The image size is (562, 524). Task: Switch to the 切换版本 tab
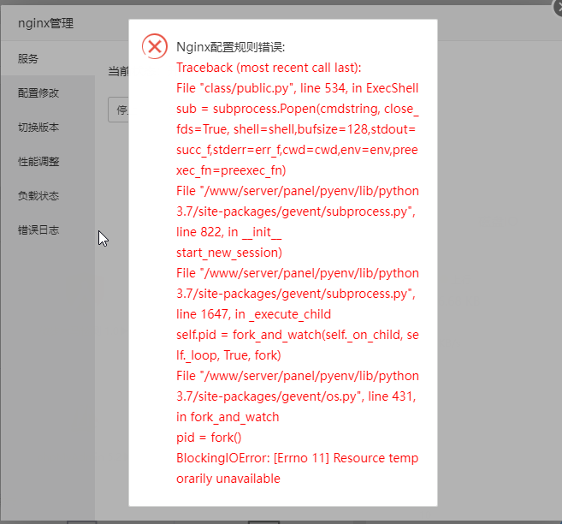click(x=48, y=128)
